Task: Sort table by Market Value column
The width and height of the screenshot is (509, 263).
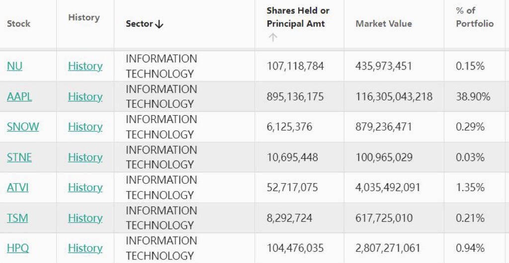Action: [x=383, y=23]
